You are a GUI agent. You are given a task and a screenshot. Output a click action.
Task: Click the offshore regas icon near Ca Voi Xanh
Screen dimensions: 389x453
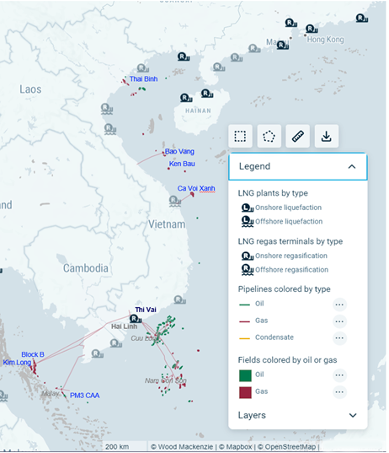[174, 201]
